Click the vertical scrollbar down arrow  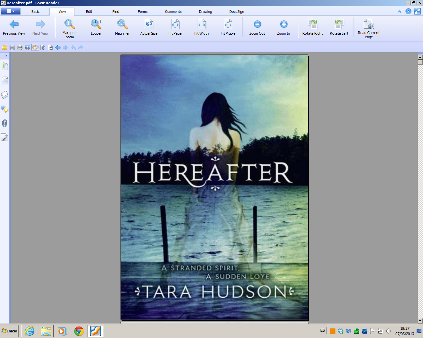coord(420,321)
